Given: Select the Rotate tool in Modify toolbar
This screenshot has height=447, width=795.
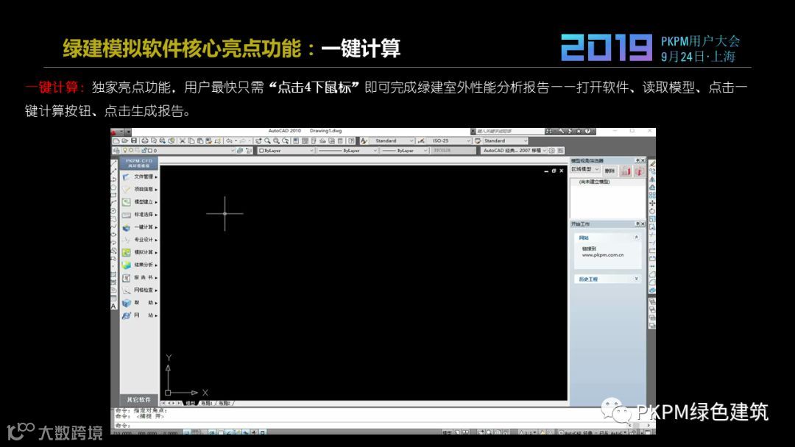Looking at the screenshot, I should (652, 212).
